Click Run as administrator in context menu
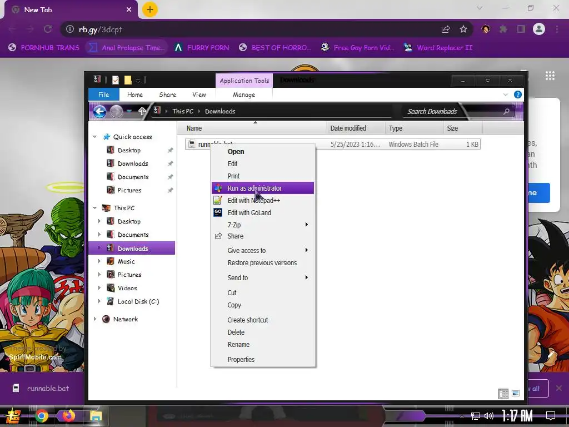 (x=263, y=188)
